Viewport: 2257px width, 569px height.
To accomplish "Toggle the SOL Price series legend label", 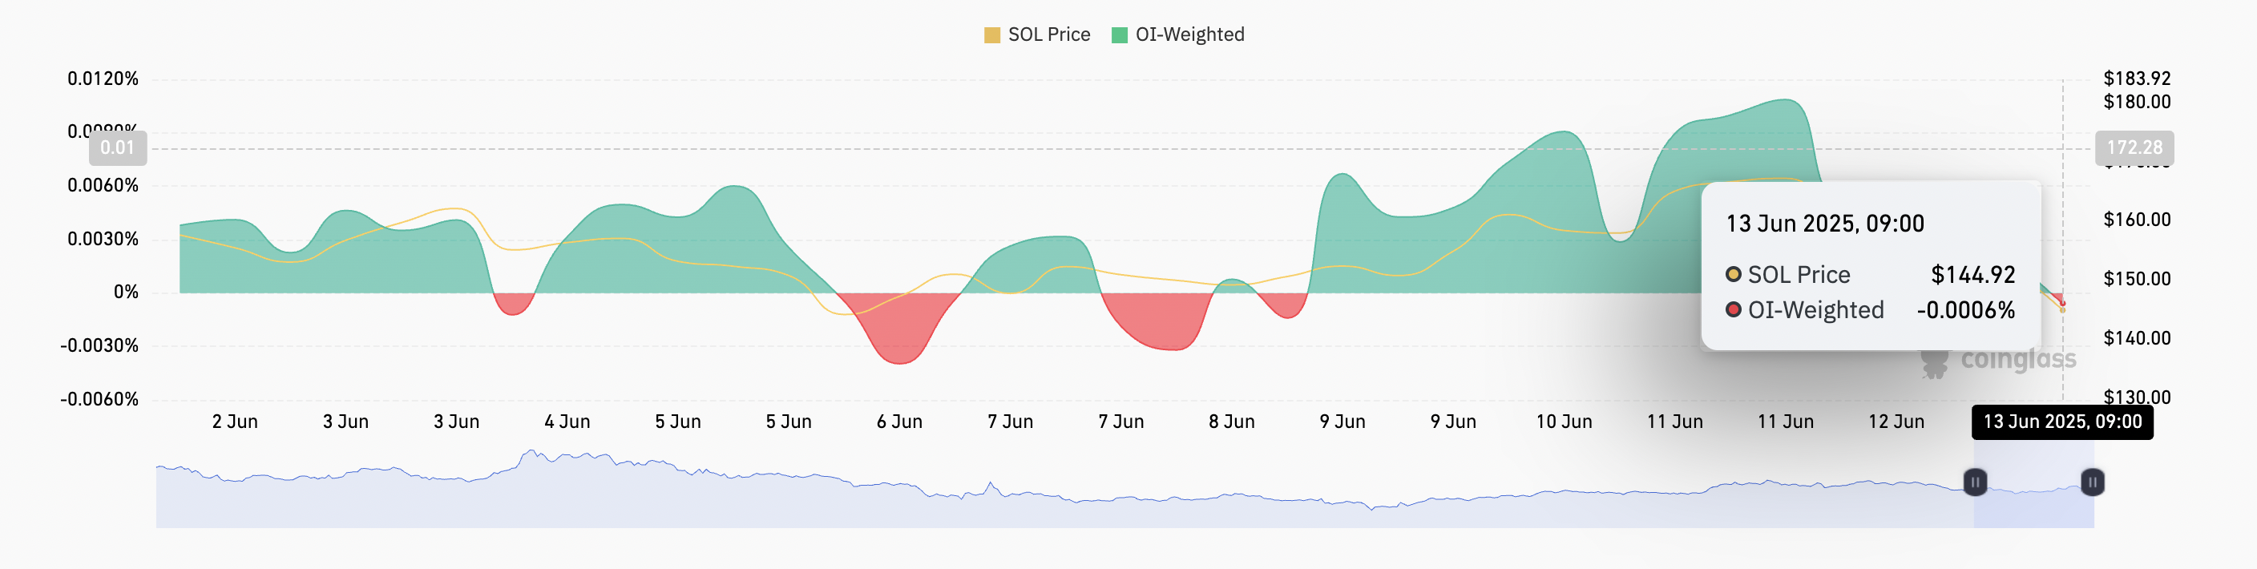I will coord(1049,35).
